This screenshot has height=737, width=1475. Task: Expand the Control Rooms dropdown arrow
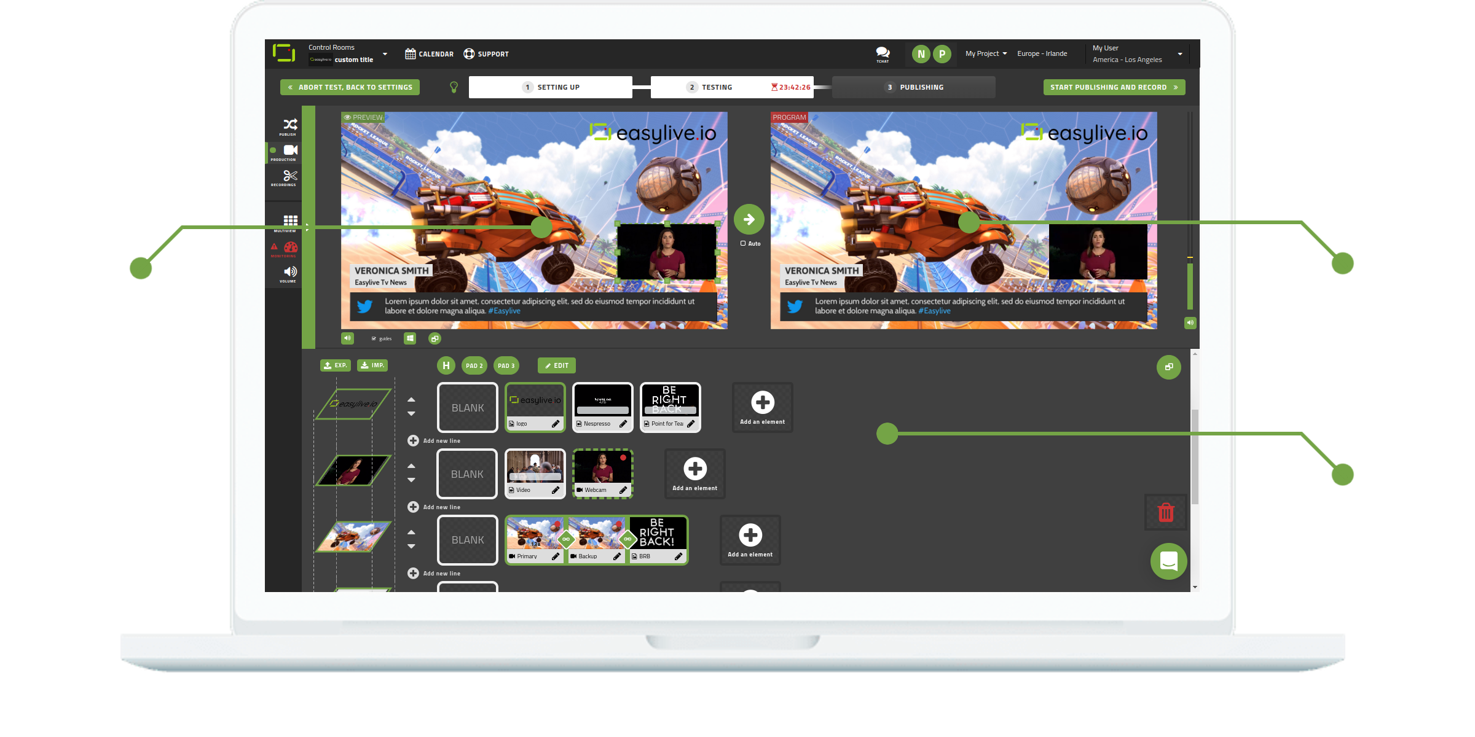pos(385,54)
